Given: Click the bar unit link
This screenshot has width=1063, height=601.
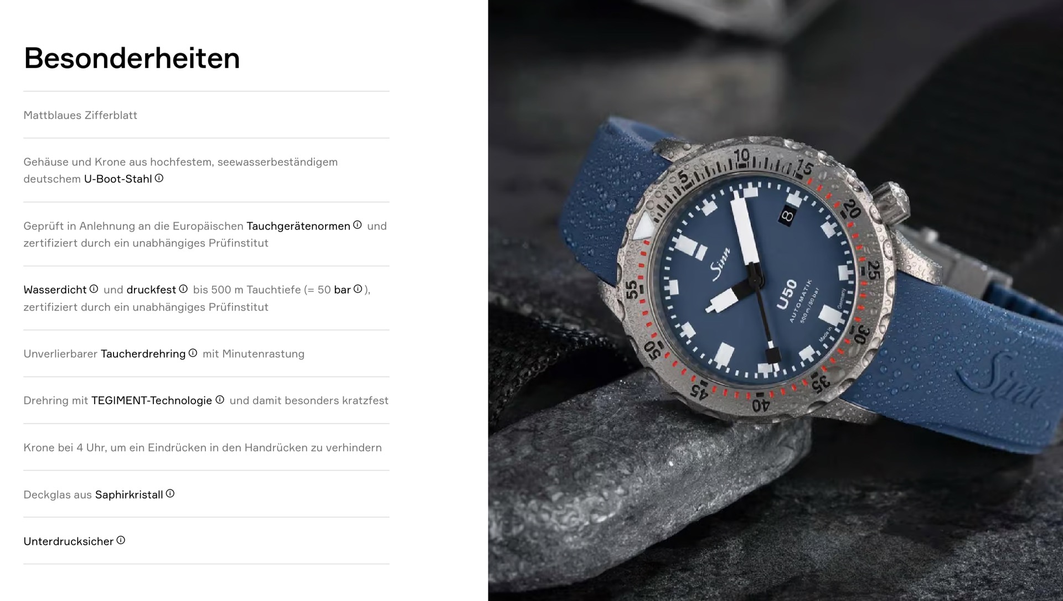Looking at the screenshot, I should pyautogui.click(x=342, y=290).
